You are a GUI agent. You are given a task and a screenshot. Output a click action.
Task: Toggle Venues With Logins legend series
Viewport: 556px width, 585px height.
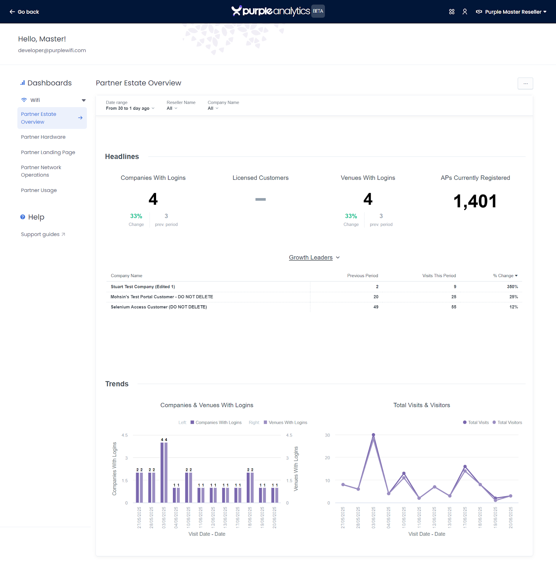click(285, 422)
